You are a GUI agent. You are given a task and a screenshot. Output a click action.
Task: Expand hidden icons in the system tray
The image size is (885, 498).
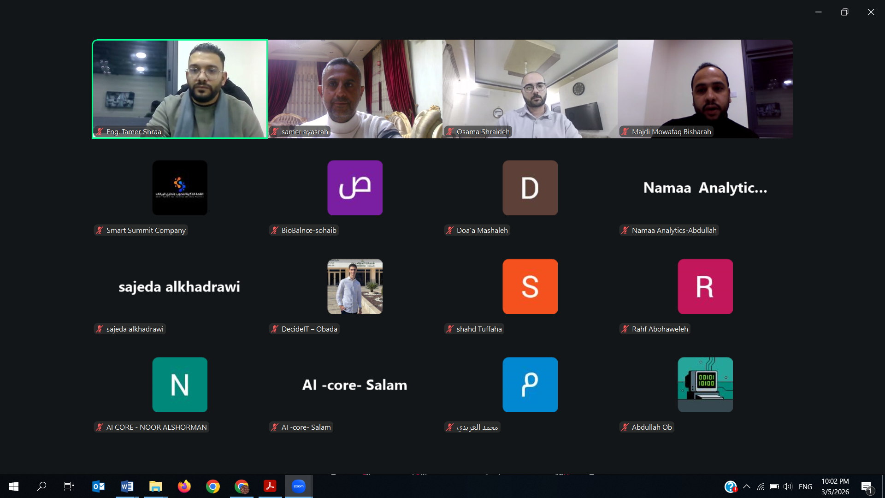pyautogui.click(x=747, y=486)
